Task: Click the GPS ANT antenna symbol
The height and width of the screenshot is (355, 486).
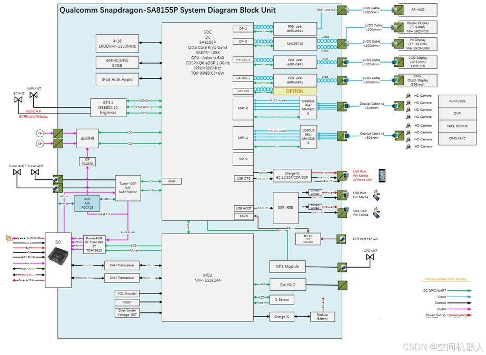Action: pyautogui.click(x=370, y=256)
